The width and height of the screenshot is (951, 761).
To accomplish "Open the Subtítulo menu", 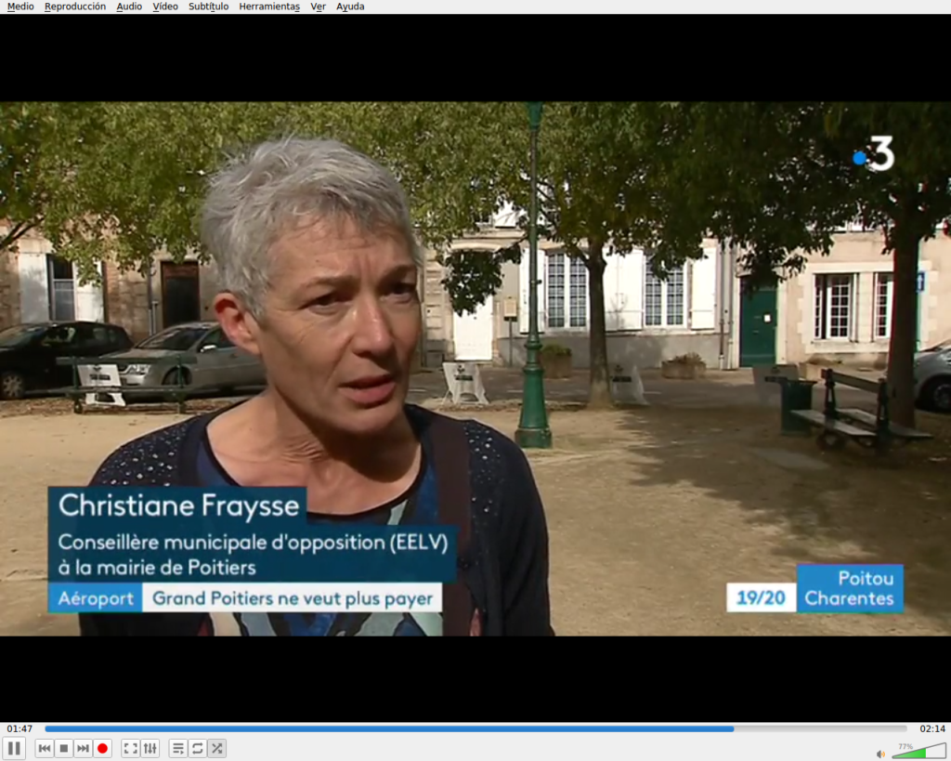I will point(208,7).
